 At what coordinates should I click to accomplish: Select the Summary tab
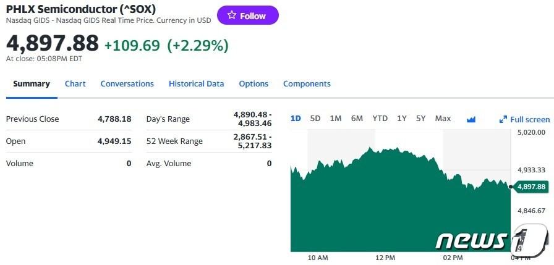[x=32, y=83]
